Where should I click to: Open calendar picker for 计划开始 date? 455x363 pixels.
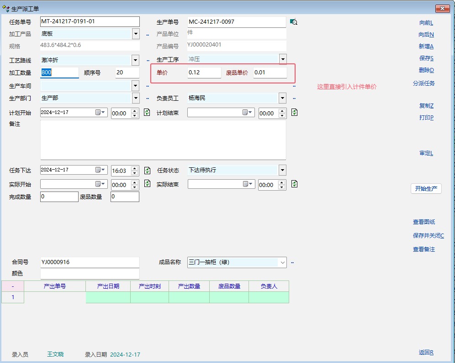coord(100,112)
